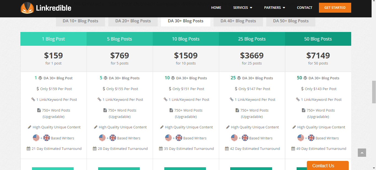Click US flag icon in 5 Blog Posts column
This screenshot has height=170, width=376.
point(102,138)
